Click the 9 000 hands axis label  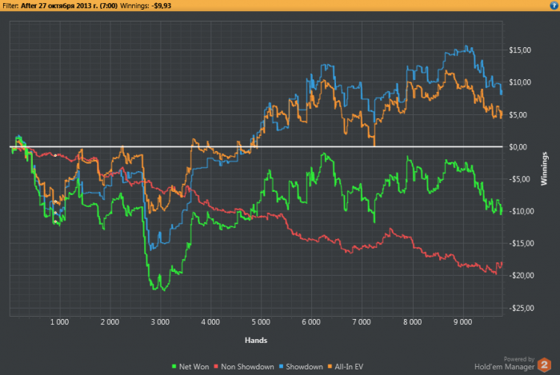point(462,322)
